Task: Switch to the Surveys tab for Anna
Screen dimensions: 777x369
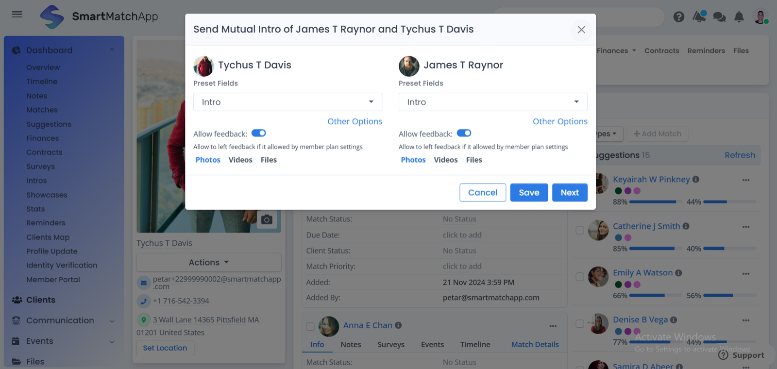Action: 391,344
